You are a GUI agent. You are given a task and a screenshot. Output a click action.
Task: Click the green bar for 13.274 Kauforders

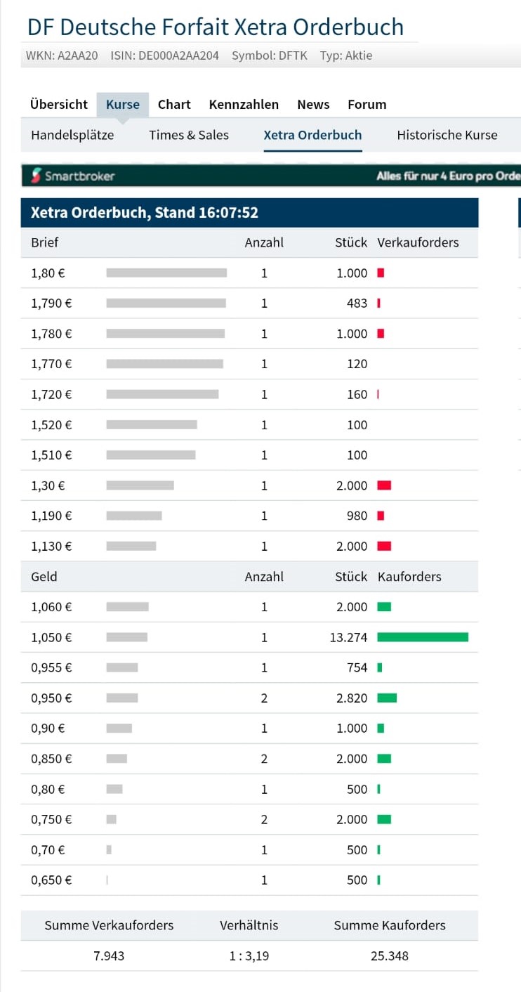423,637
